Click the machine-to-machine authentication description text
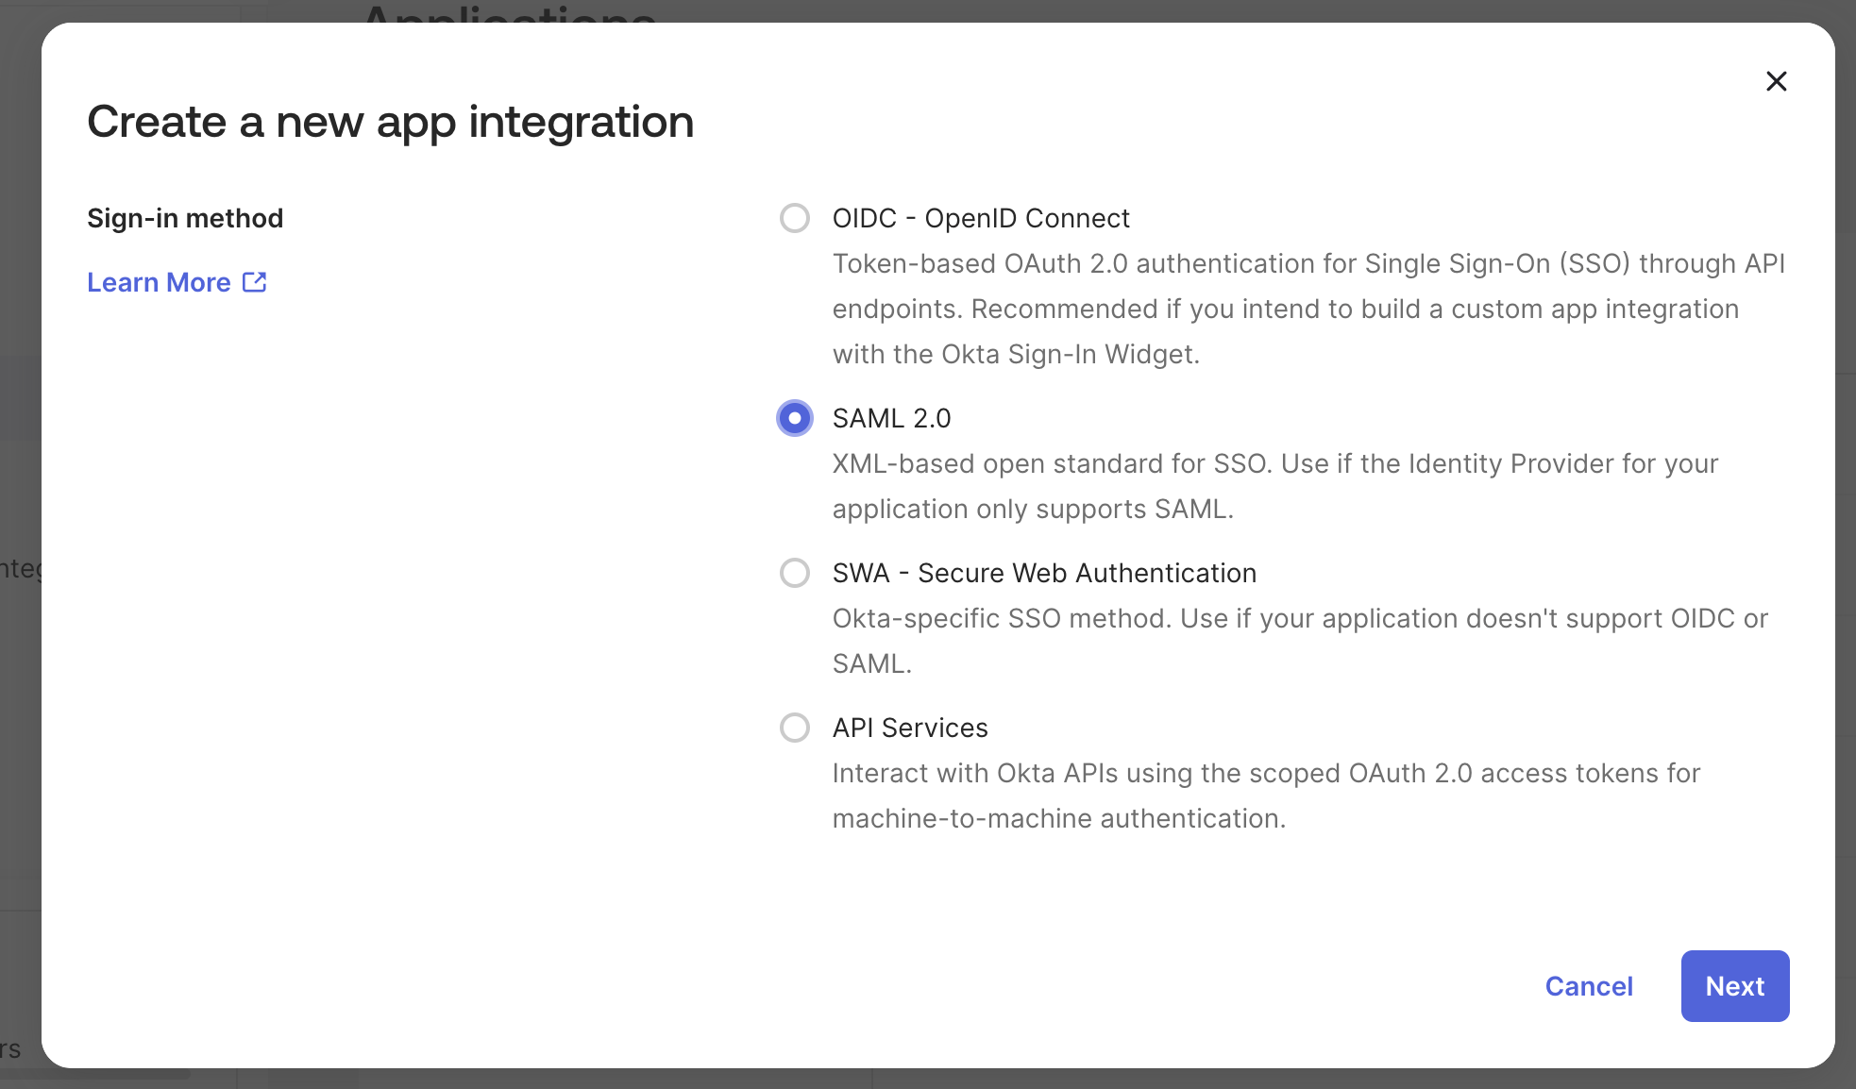This screenshot has width=1856, height=1089. coord(1265,796)
